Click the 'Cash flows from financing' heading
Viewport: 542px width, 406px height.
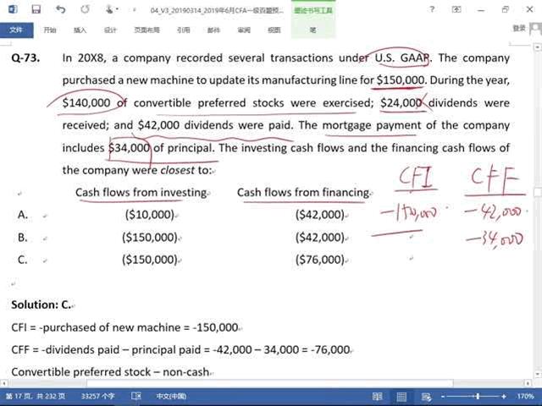click(303, 192)
